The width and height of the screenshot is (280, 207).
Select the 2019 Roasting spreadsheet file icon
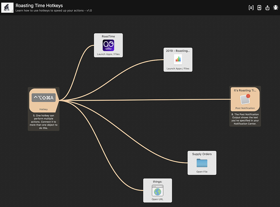pyautogui.click(x=178, y=59)
